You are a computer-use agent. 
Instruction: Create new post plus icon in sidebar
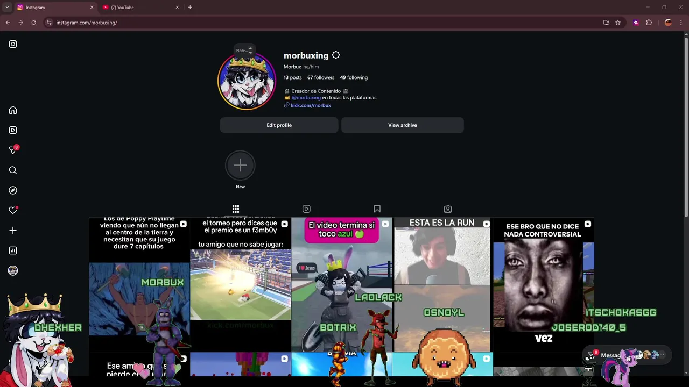pyautogui.click(x=13, y=231)
